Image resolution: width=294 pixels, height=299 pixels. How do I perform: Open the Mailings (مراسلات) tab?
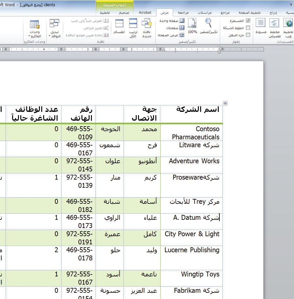pyautogui.click(x=204, y=12)
